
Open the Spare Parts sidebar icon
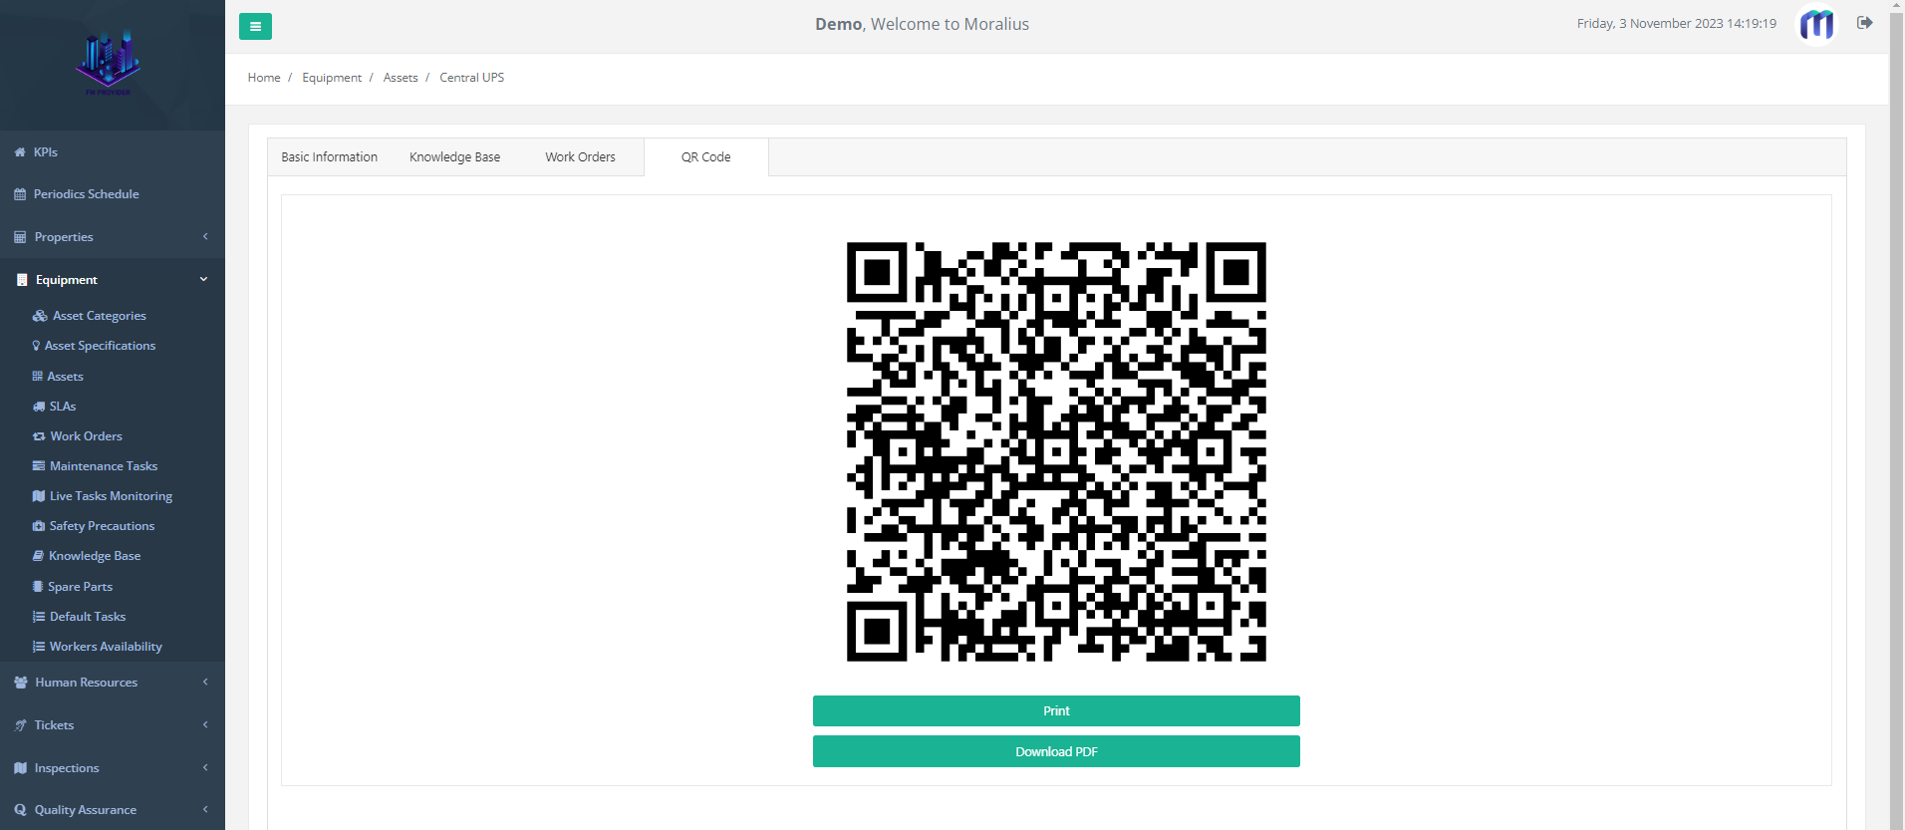[38, 587]
